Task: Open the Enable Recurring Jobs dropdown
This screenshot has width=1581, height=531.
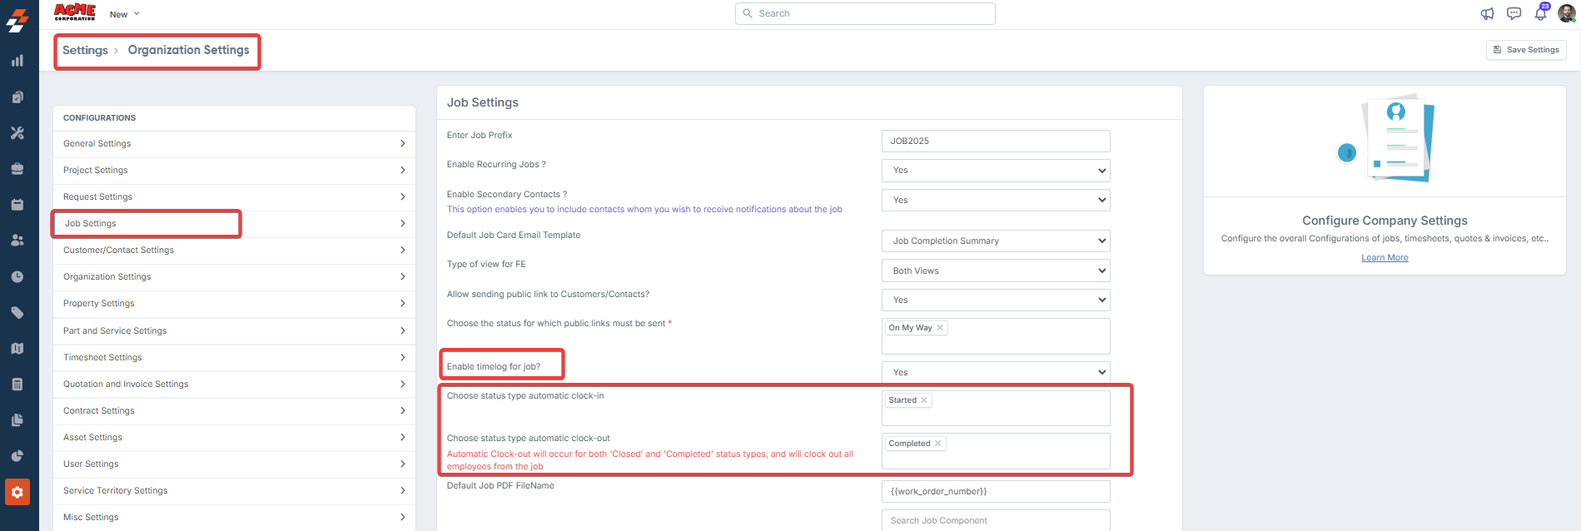Action: 995,171
